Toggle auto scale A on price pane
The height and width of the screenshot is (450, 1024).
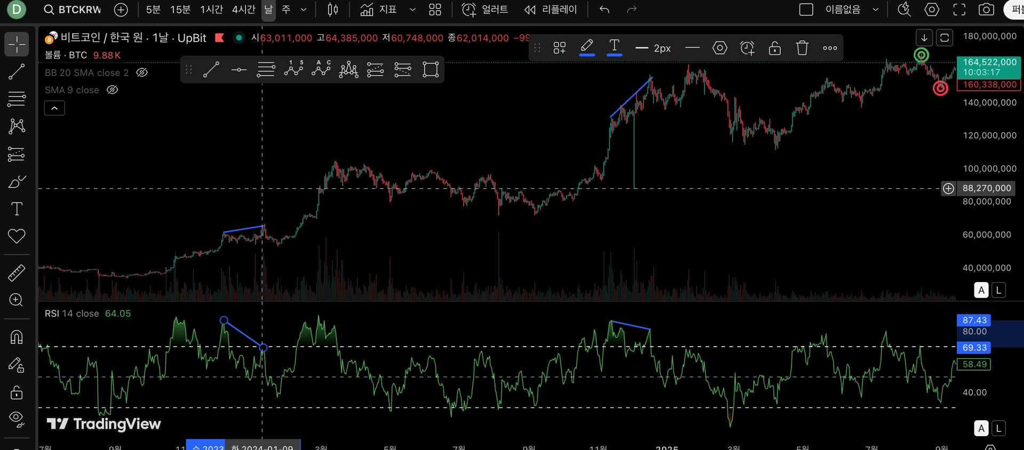point(981,290)
